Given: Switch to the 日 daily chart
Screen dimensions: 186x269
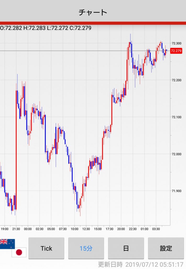Looking at the screenshot, I should tap(126, 248).
